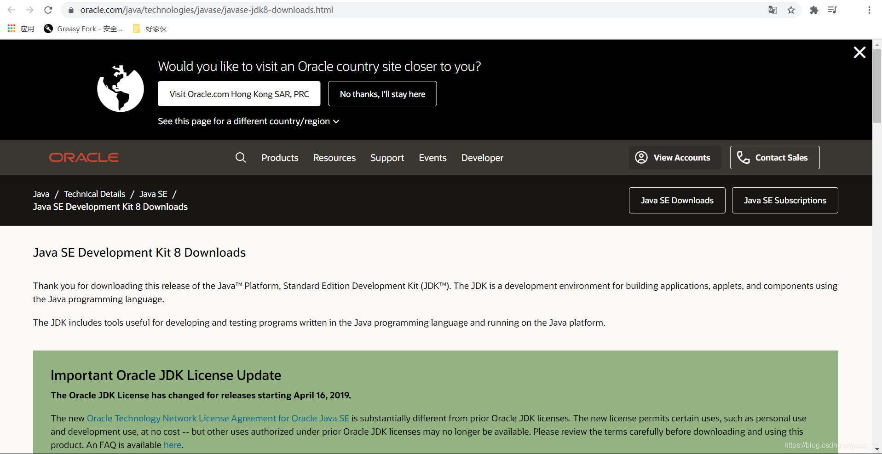Open Greasy Fork bookmark
Viewport: 882px width, 454px height.
pyautogui.click(x=83, y=29)
